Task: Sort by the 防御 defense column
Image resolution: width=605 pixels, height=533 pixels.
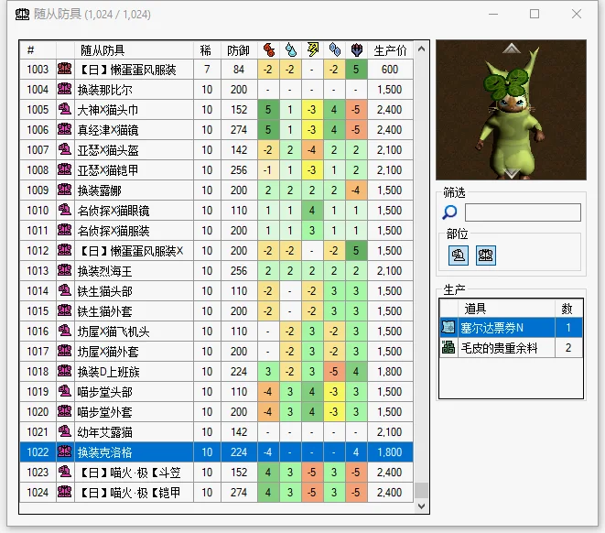Action: [x=239, y=49]
